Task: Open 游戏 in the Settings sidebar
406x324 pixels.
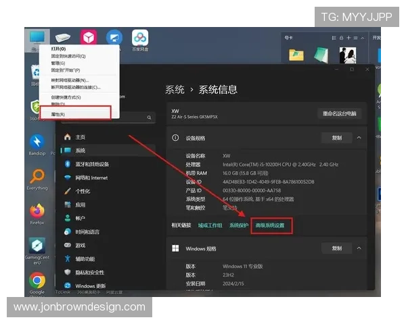Action: pyautogui.click(x=108, y=245)
